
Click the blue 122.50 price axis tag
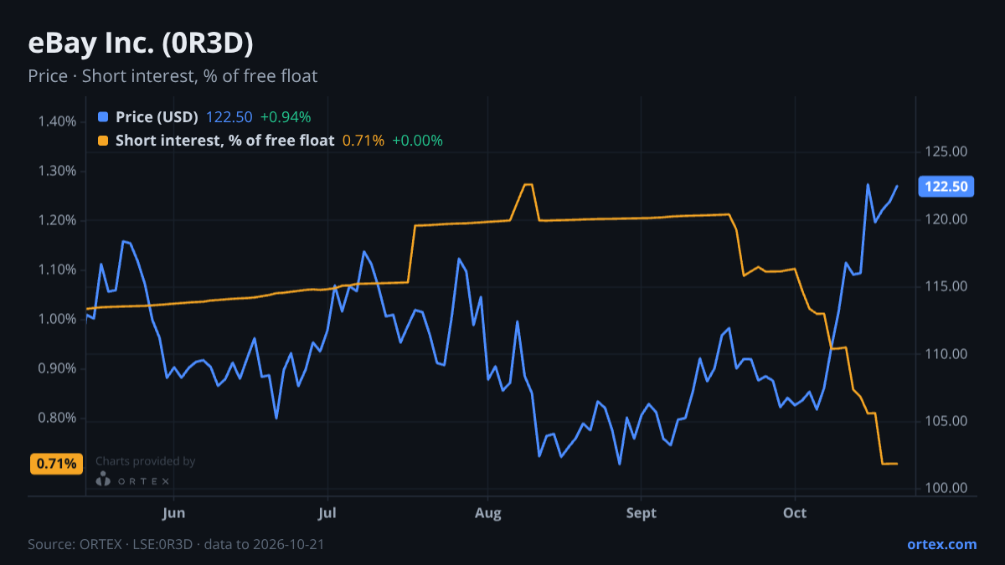[x=946, y=186]
